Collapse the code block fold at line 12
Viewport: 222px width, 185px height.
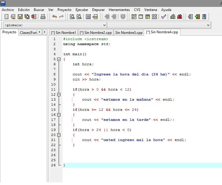pos(59,94)
